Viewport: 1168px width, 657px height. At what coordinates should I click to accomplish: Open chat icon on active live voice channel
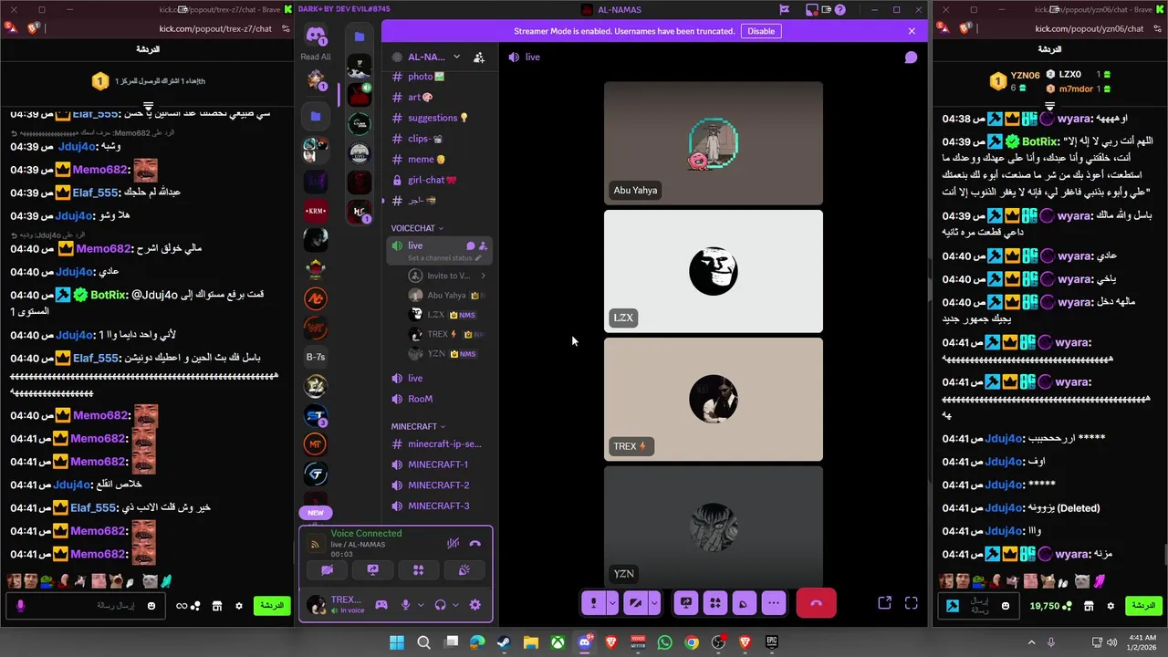click(x=471, y=245)
